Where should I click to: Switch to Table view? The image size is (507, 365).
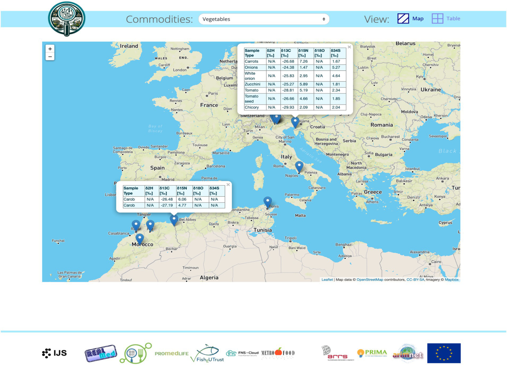pyautogui.click(x=446, y=18)
